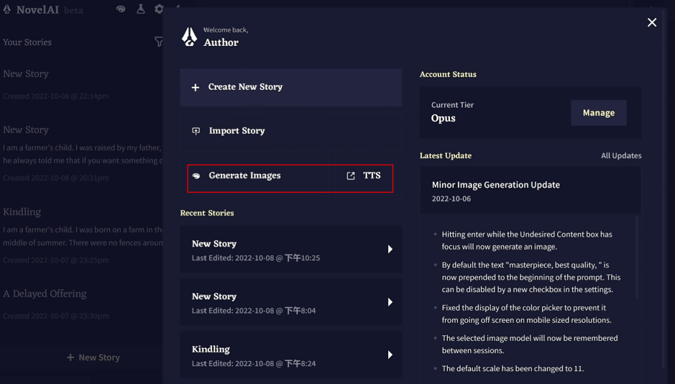This screenshot has width=675, height=384.
Task: Open the Minor Image Generation Update entry
Action: tap(530, 190)
